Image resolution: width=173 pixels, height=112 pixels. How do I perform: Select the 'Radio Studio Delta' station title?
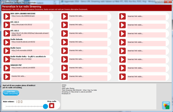(28, 57)
